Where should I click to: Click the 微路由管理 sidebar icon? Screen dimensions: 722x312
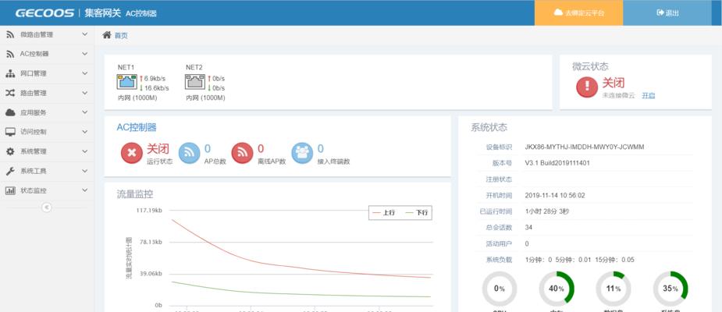click(x=10, y=34)
